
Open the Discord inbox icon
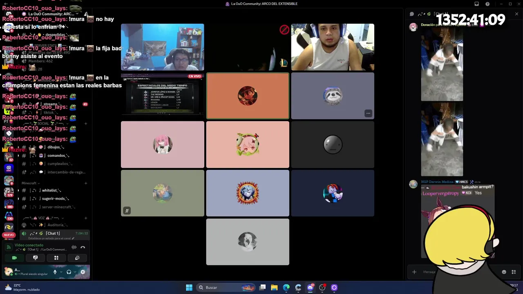476,4
